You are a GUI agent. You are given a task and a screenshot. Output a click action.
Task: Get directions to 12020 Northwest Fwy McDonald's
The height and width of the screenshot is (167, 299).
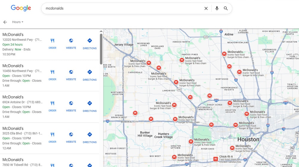(90, 44)
